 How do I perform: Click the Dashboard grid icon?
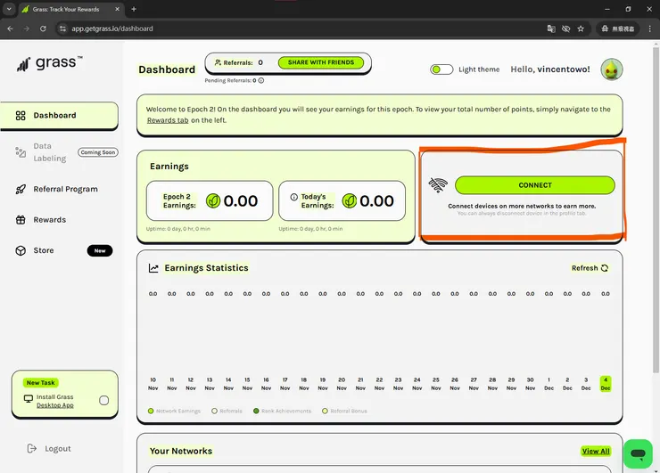coord(21,116)
